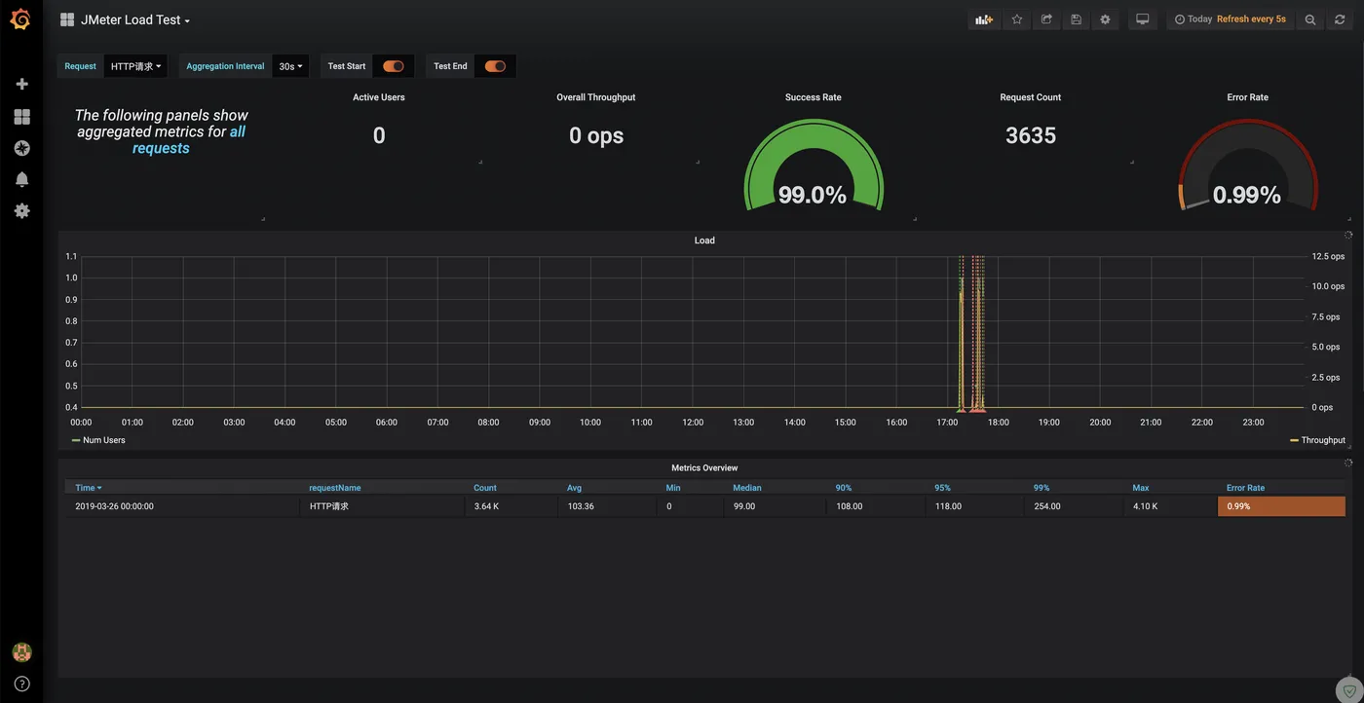Toggle the Test End switch
The image size is (1364, 703).
pyautogui.click(x=495, y=66)
